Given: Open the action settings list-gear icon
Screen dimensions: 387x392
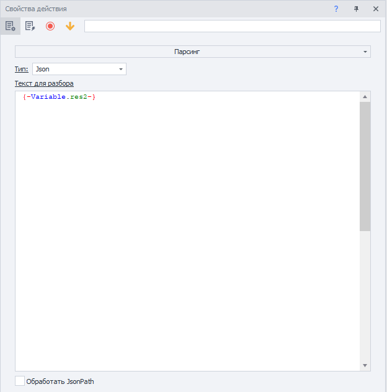Looking at the screenshot, I should click(x=10, y=26).
